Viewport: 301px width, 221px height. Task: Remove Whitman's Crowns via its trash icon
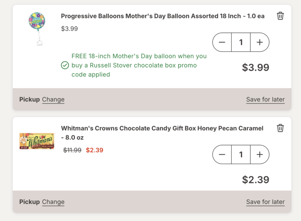point(280,128)
